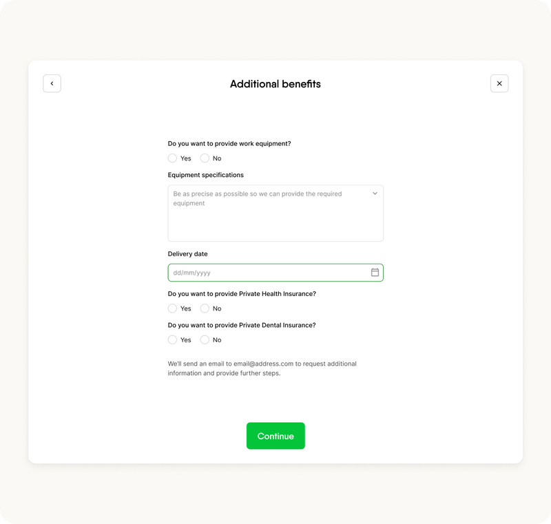Viewport: 551px width, 524px height.
Task: Click the Delivery date label
Action: coord(187,253)
